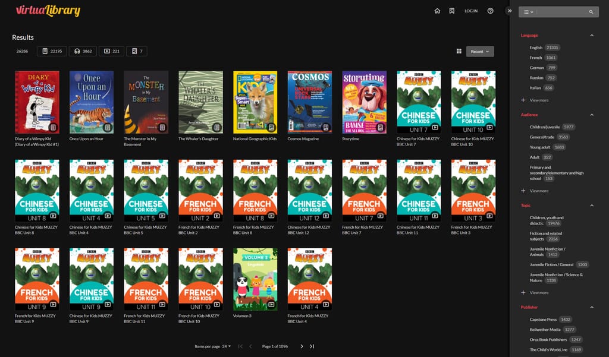The height and width of the screenshot is (357, 609).
Task: Collapse the Language filter section
Action: point(592,35)
